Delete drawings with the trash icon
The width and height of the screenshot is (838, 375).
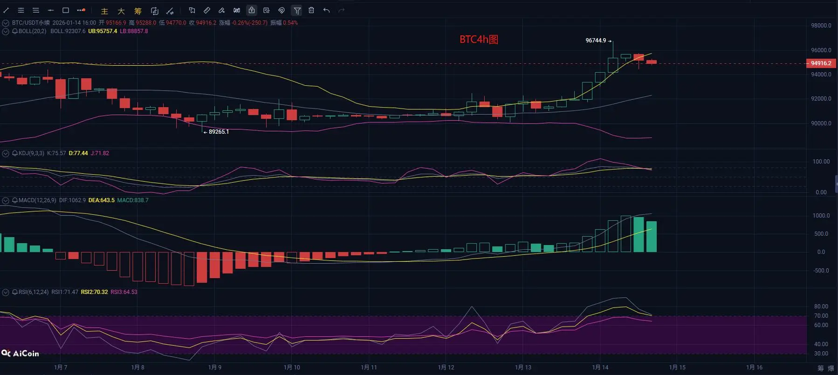tap(311, 10)
